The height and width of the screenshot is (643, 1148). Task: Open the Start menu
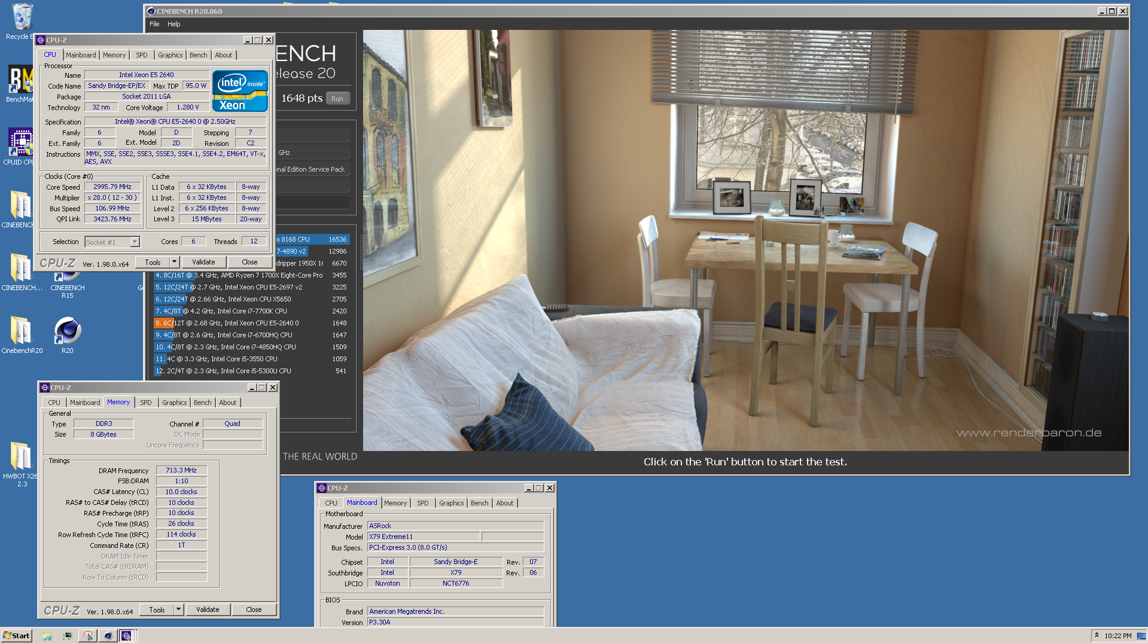[x=16, y=636]
